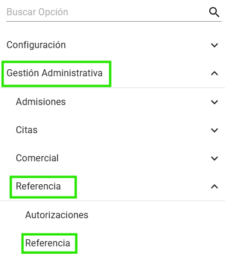Click the magnifying glass search icon
This screenshot has width=225, height=254.
pyautogui.click(x=214, y=12)
